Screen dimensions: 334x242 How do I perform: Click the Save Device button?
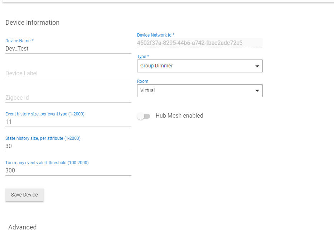24,195
